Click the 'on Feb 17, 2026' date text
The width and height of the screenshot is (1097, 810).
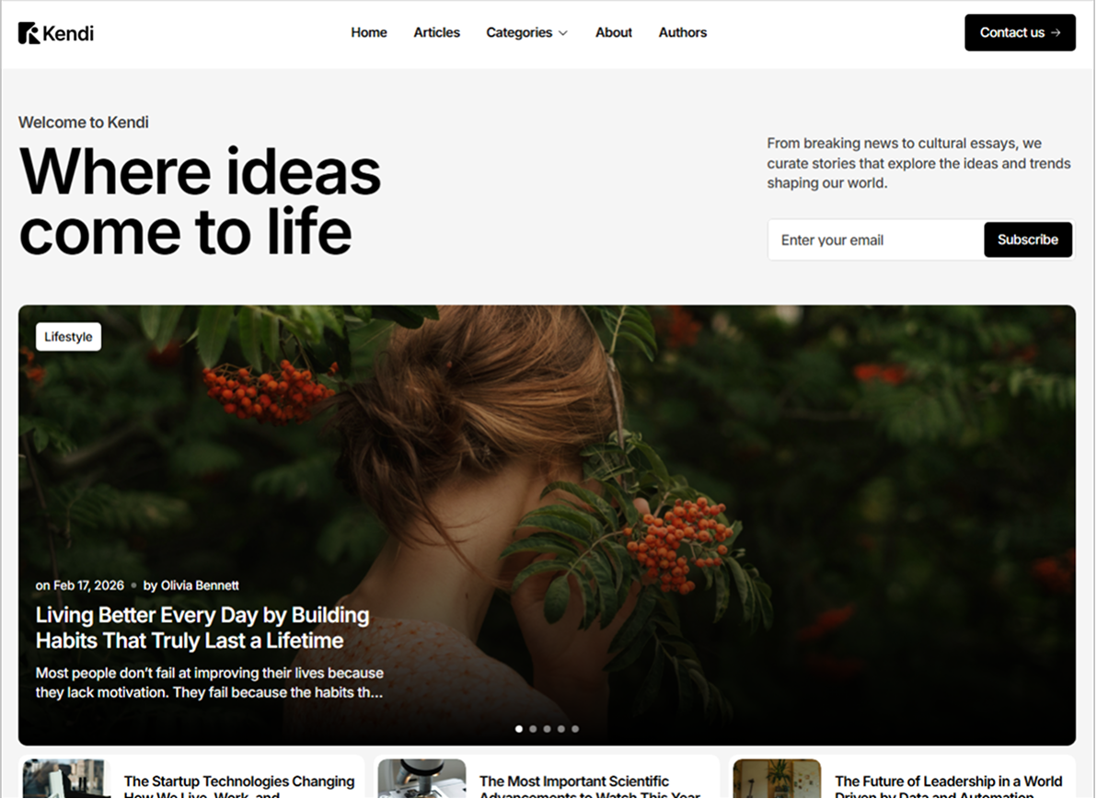(80, 585)
